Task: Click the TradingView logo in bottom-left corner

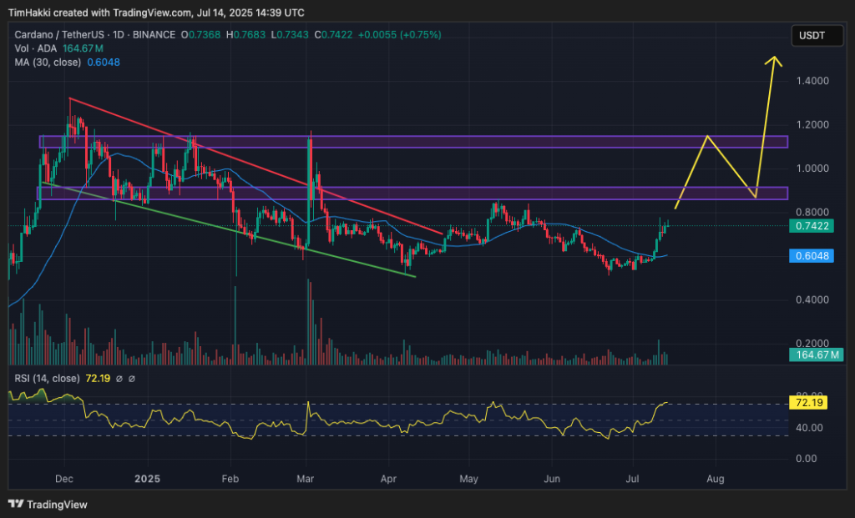Action: [48, 504]
